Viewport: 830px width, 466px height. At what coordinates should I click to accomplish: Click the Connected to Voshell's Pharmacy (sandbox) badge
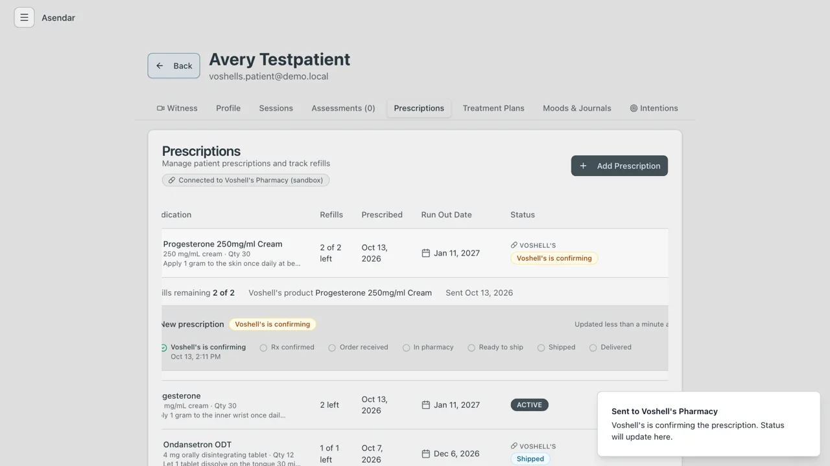coord(246,180)
